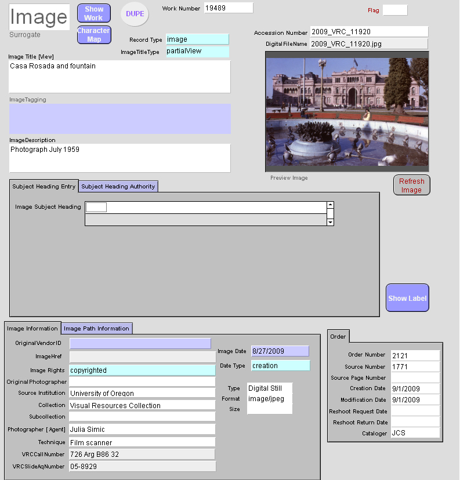Click the Refresh Image button
Image resolution: width=460 pixels, height=480 pixels.
tap(411, 186)
